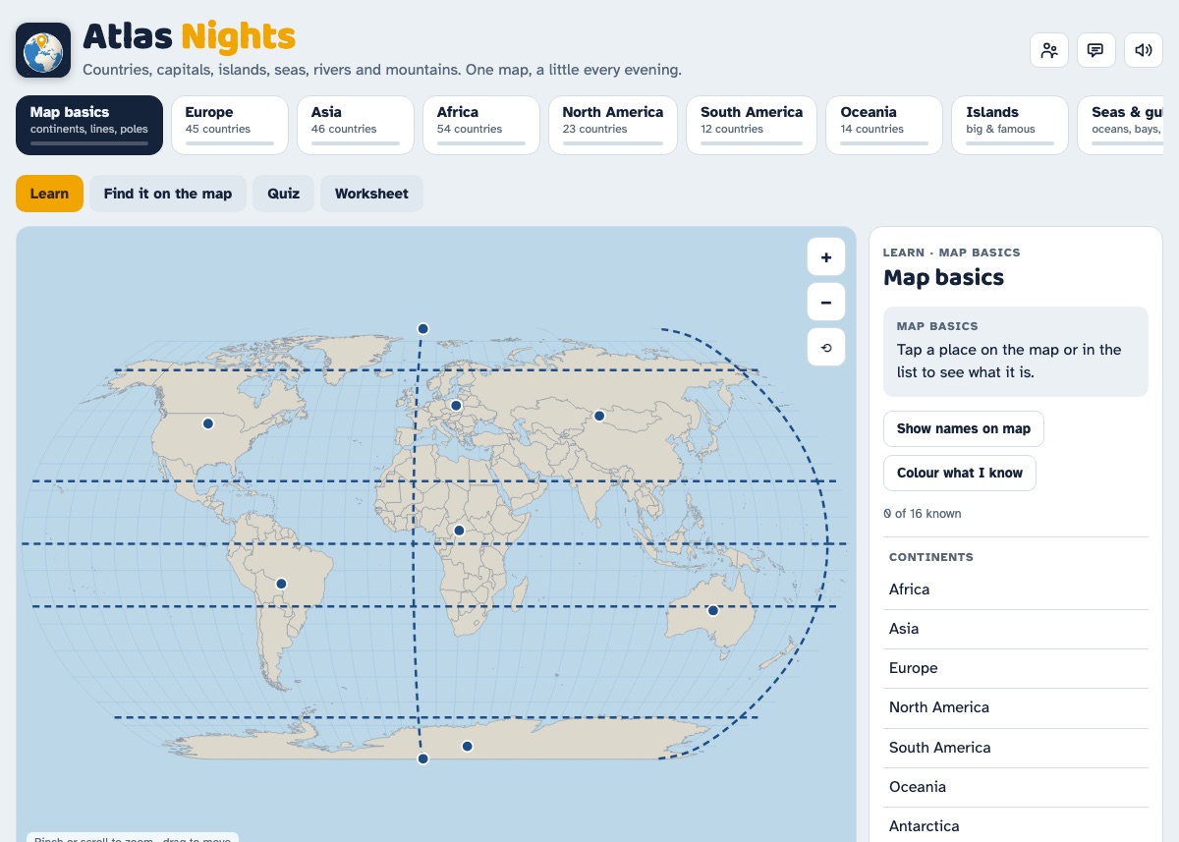The height and width of the screenshot is (842, 1179).
Task: Select Oceania in the continents list
Action: [x=1016, y=787]
